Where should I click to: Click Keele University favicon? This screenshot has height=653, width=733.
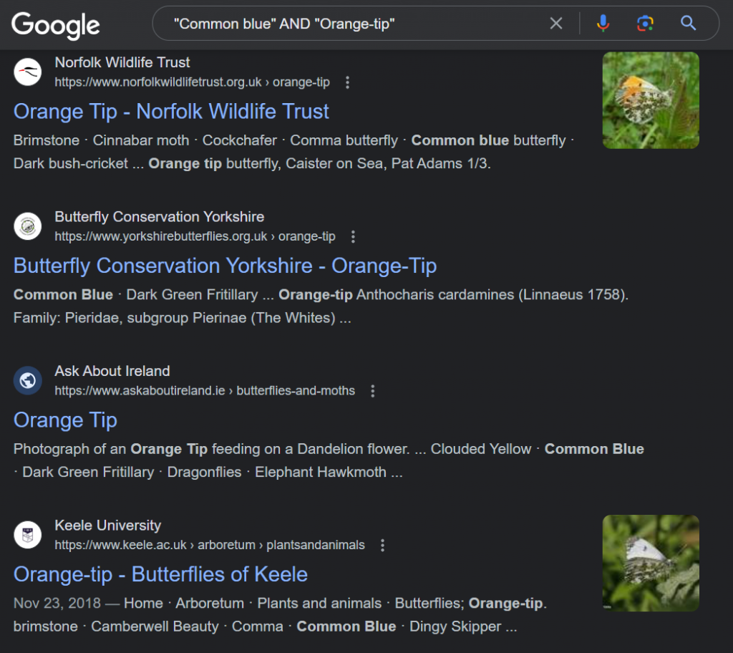click(28, 535)
